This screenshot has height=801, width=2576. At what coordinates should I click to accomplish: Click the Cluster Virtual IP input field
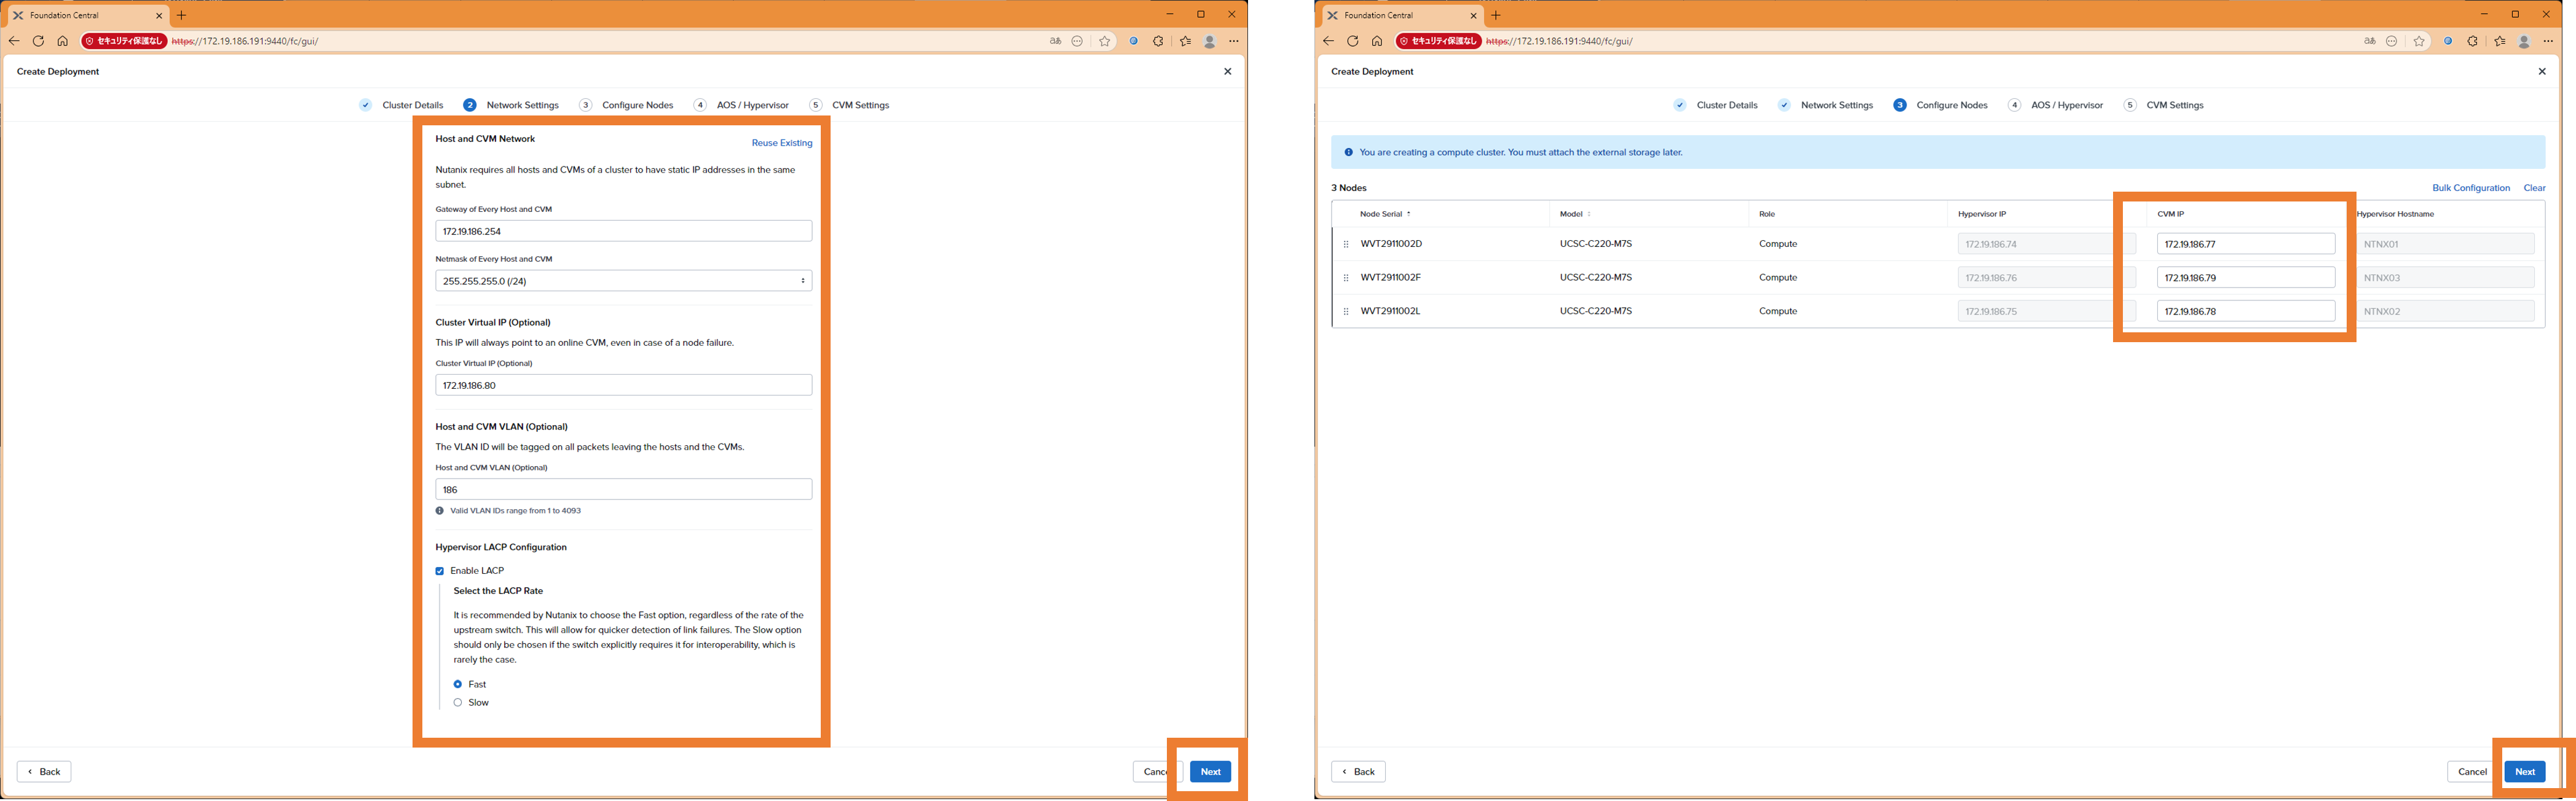(623, 386)
